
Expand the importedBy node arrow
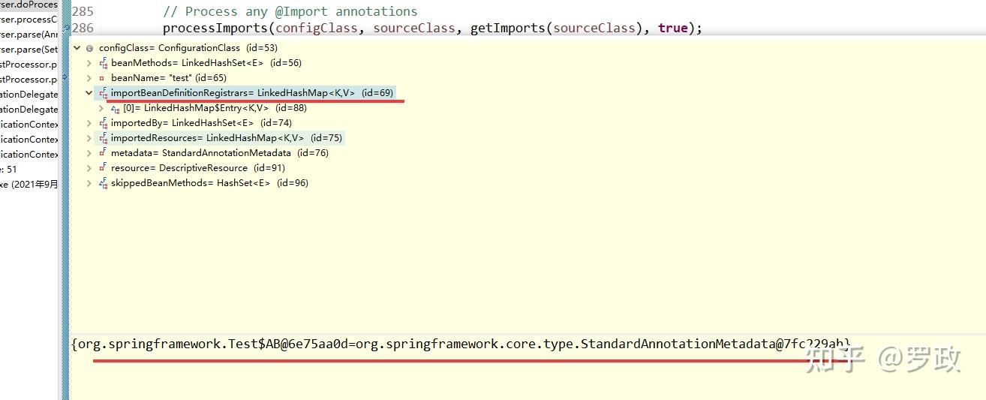[89, 123]
